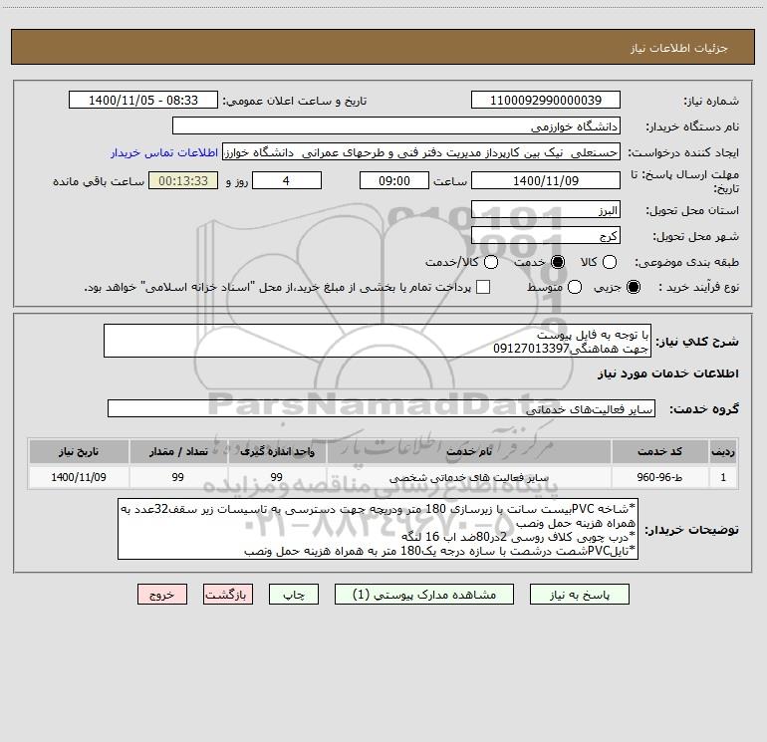Click the service group field سایر فعالیت‌های خدماتی
This screenshot has width=767, height=742.
pos(382,409)
